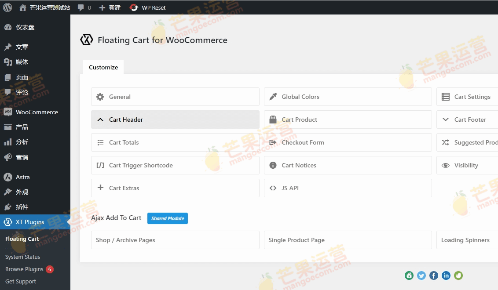498x290 pixels.
Task: Expand Cart Footer chevron down icon
Action: [x=446, y=120]
